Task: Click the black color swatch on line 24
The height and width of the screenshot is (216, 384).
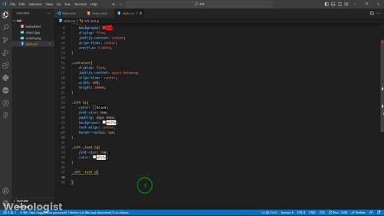Action: pos(94,107)
